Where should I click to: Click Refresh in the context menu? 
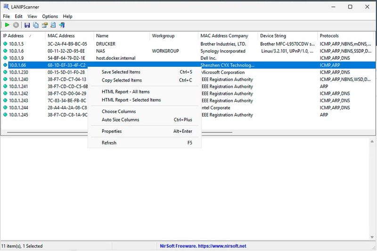[109, 143]
